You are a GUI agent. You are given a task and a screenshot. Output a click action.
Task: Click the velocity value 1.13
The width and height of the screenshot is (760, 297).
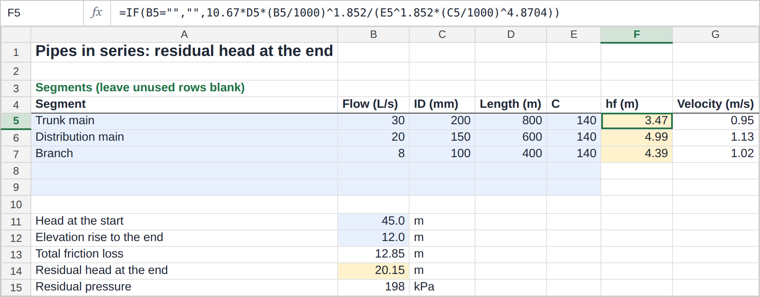716,137
